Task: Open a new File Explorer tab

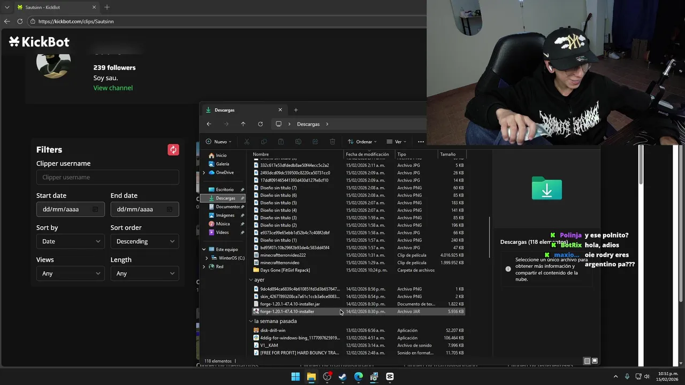Action: (x=296, y=110)
